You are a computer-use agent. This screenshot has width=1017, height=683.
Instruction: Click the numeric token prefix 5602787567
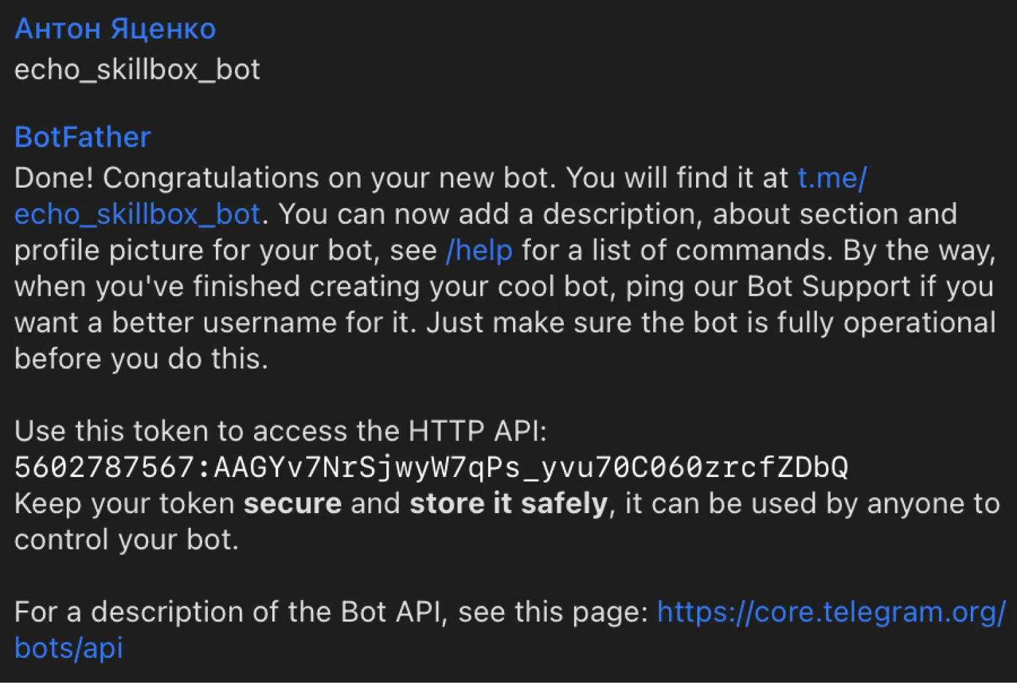[x=104, y=468]
